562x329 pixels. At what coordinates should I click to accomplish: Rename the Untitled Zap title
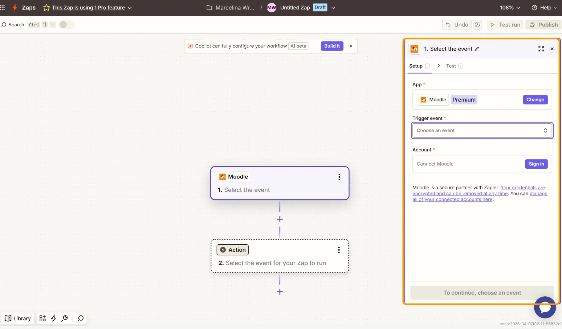(x=295, y=8)
